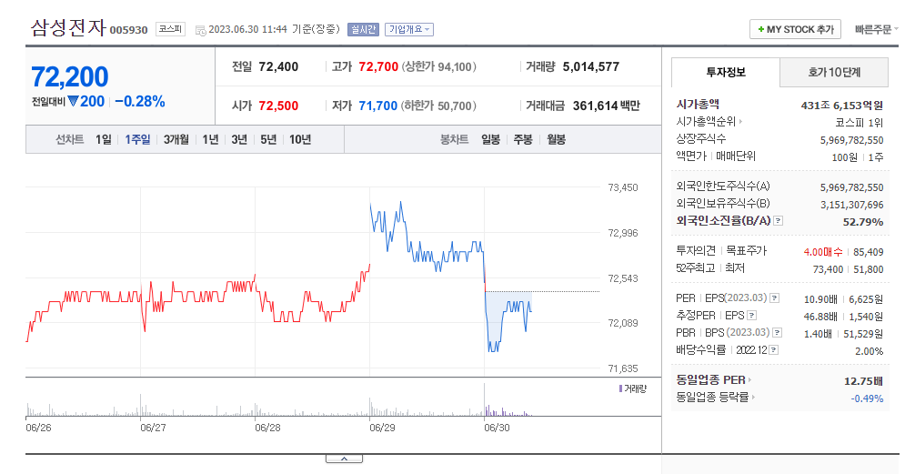Show the 월봉 candle chart
The image size is (915, 474).
point(556,139)
